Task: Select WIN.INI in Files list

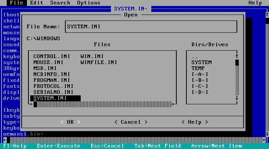Action: (92, 56)
